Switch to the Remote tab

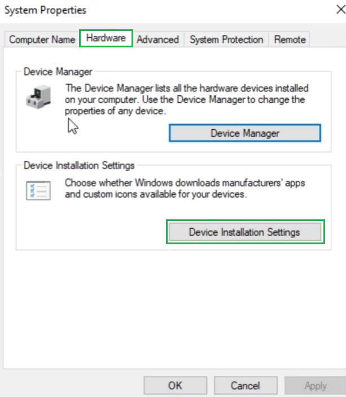[290, 39]
